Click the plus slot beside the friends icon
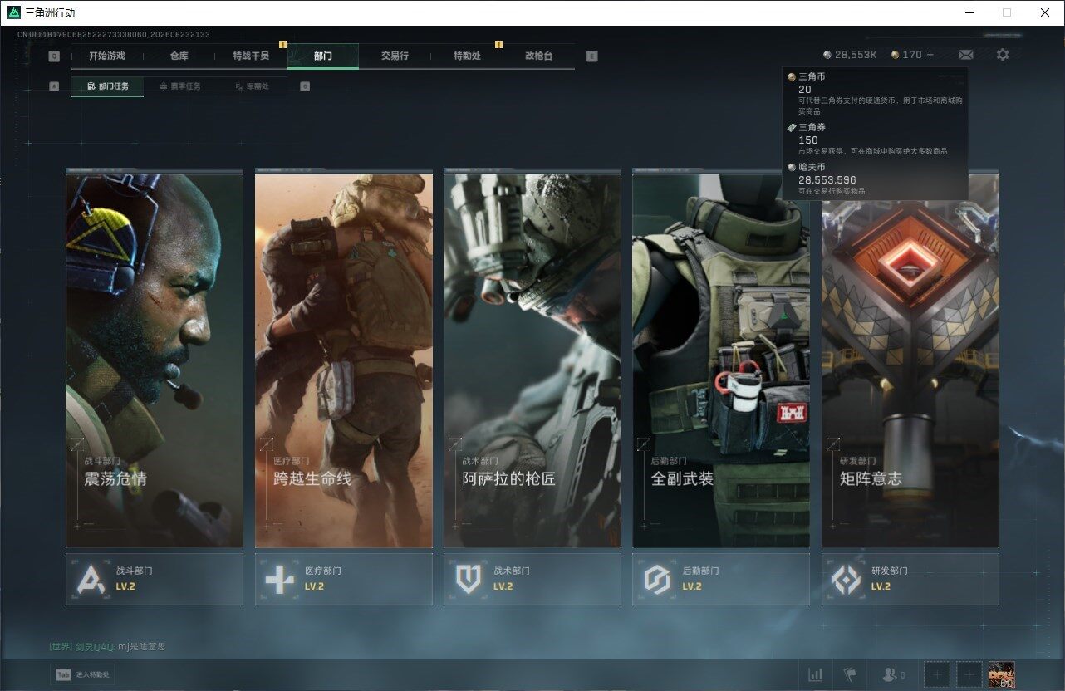This screenshot has width=1065, height=691. pyautogui.click(x=937, y=674)
